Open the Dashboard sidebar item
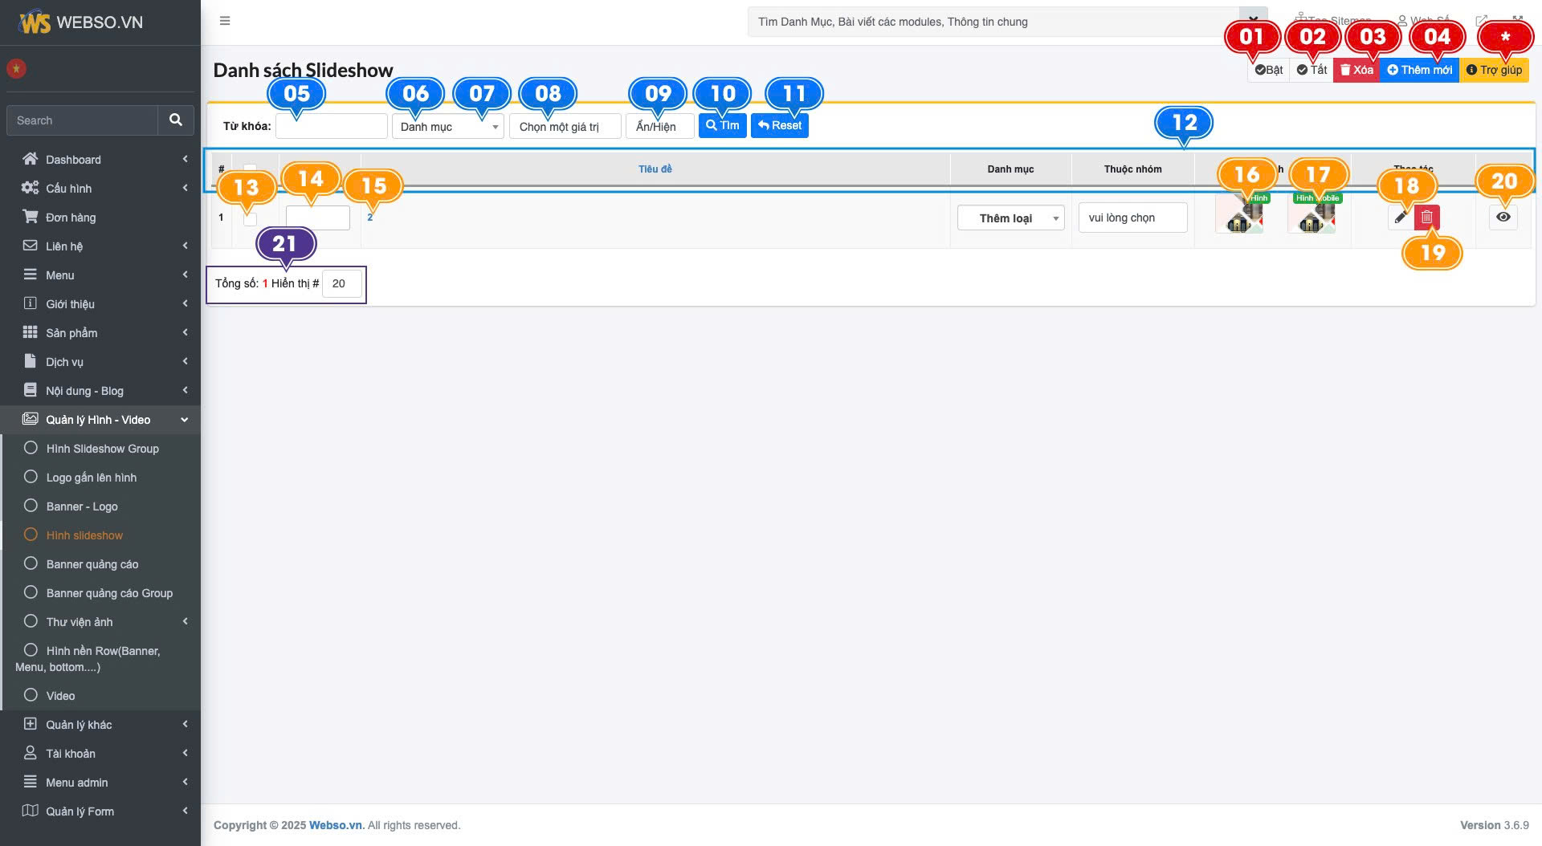The image size is (1542, 846). click(x=73, y=160)
